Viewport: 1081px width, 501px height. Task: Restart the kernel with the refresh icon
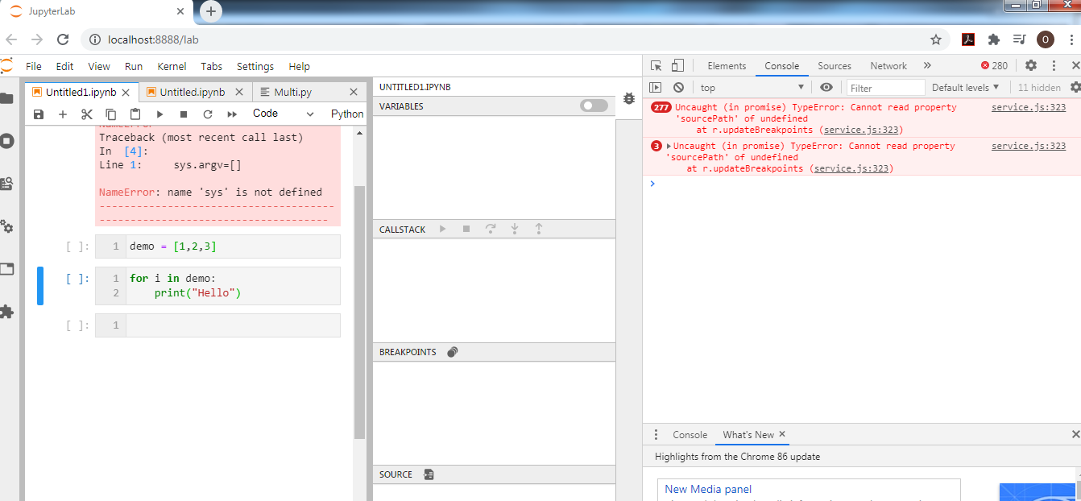[x=207, y=114]
